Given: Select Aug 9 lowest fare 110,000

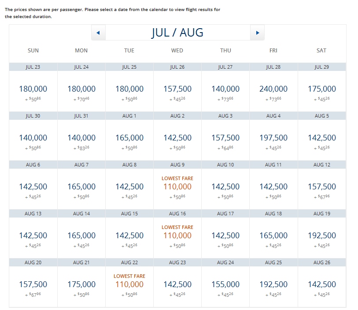Looking at the screenshot, I should (x=177, y=187).
